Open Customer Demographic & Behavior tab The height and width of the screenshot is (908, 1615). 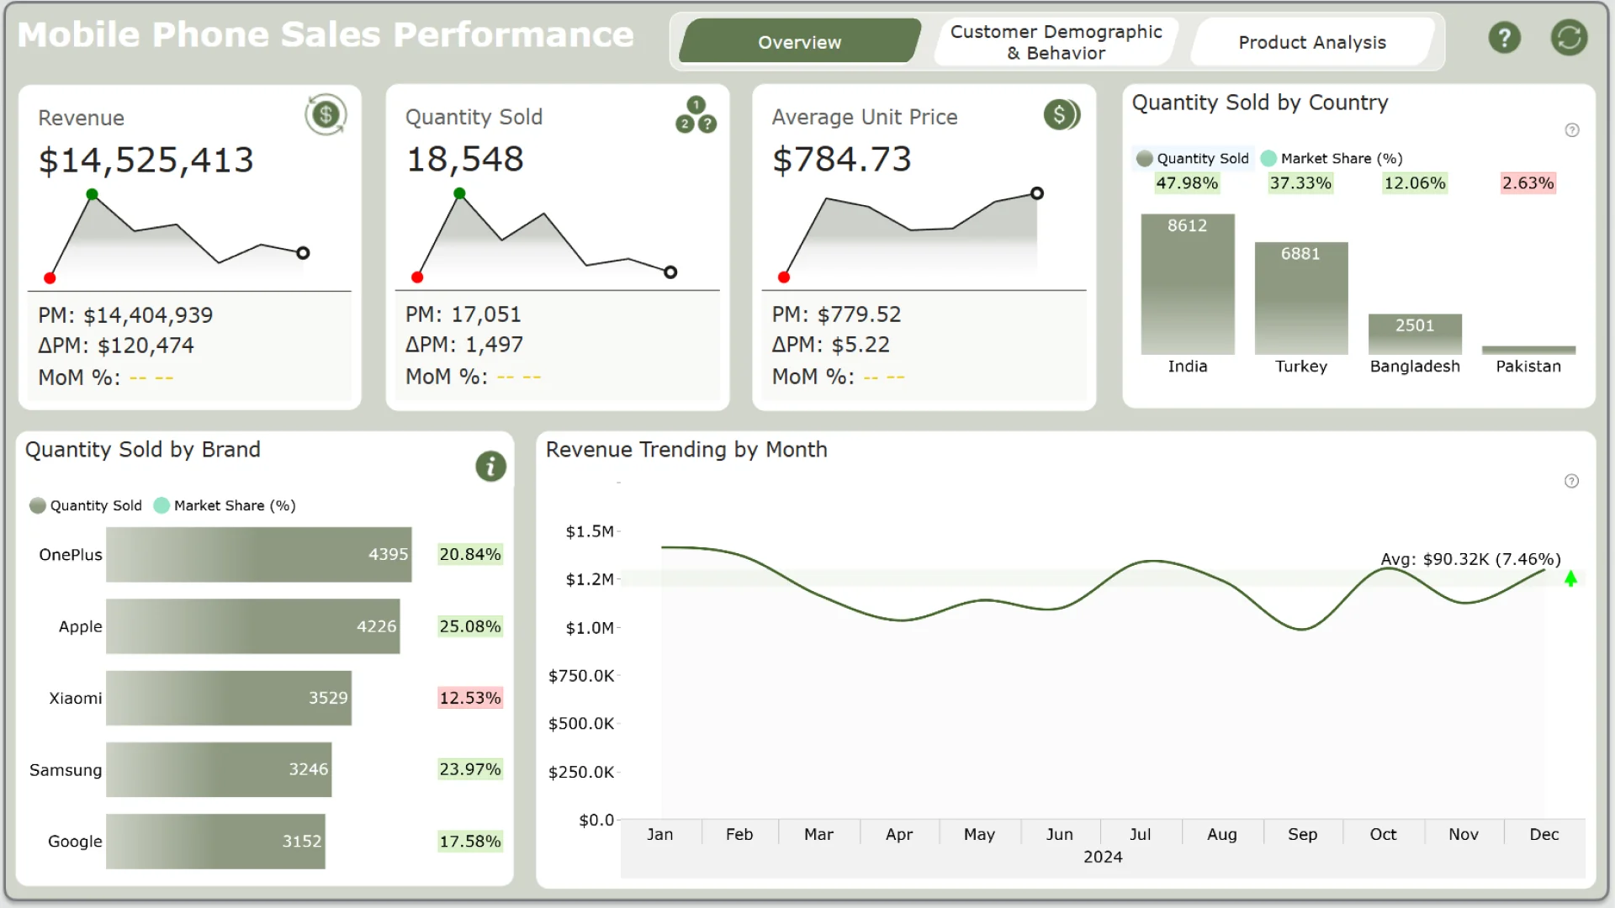pos(1056,42)
